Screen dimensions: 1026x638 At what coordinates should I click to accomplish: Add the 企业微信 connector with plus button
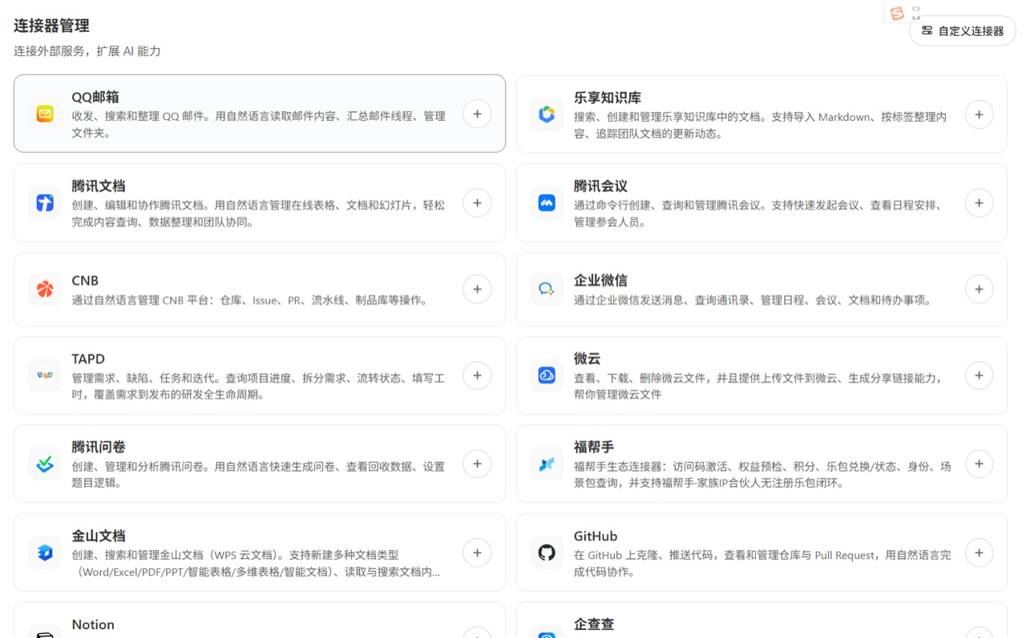tap(979, 289)
